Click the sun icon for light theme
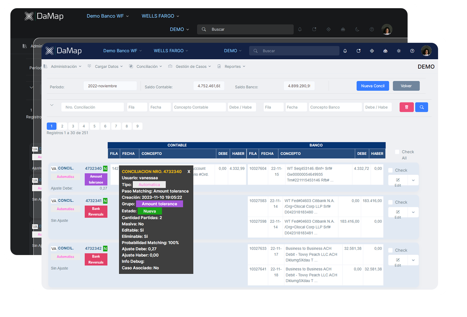This screenshot has width=467, height=317. (398, 51)
